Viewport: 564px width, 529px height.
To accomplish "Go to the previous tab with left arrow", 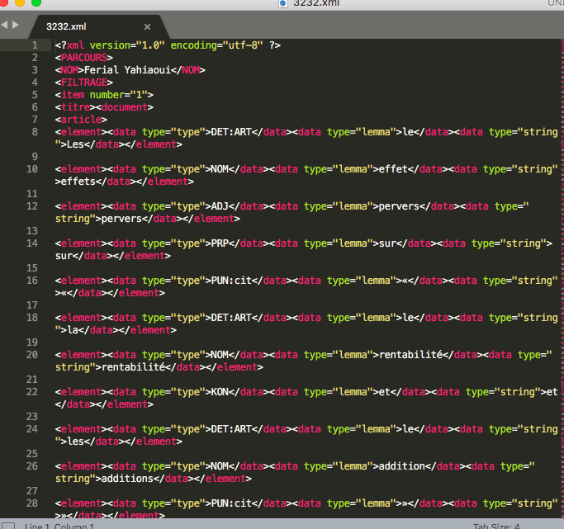I will (x=5, y=25).
